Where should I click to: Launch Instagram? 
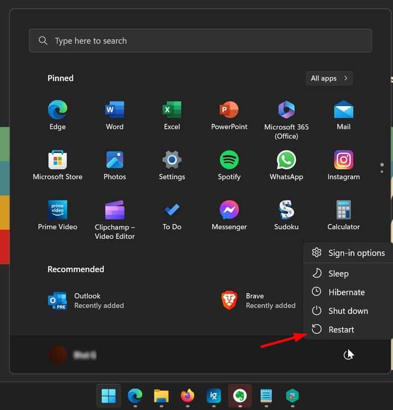[x=344, y=165]
